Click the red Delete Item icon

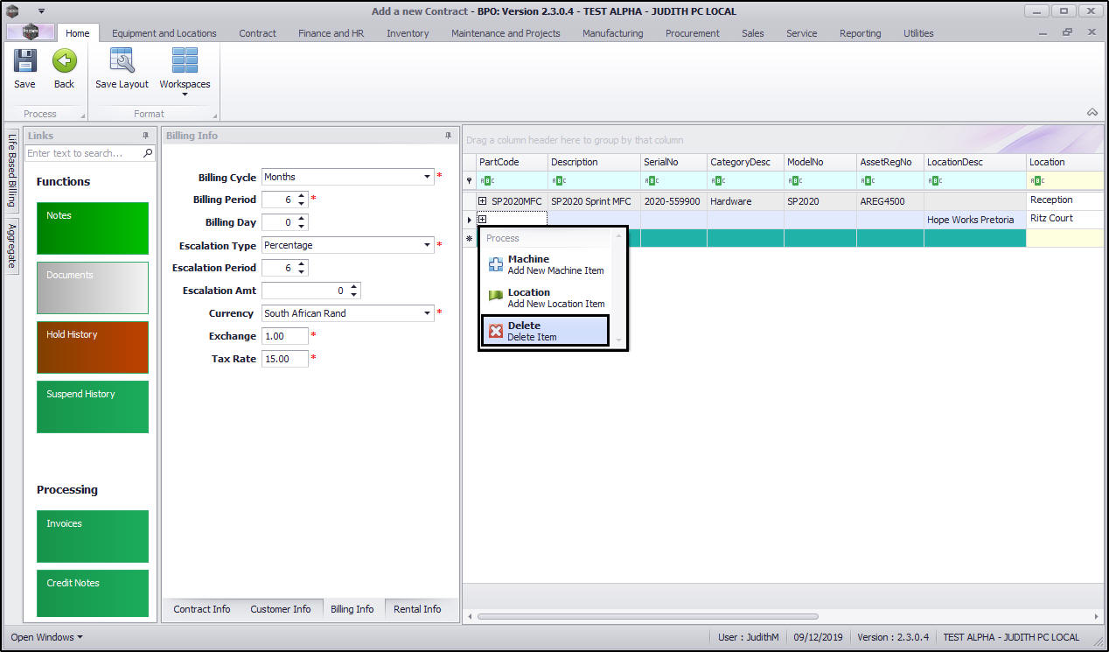496,331
